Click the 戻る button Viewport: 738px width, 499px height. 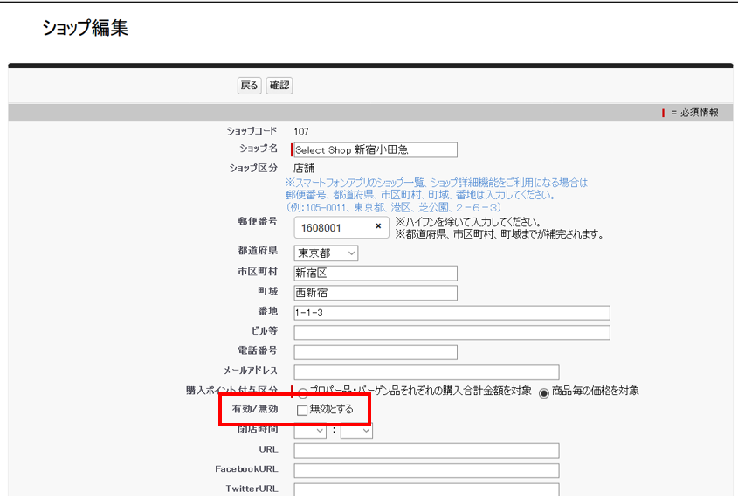click(x=249, y=86)
